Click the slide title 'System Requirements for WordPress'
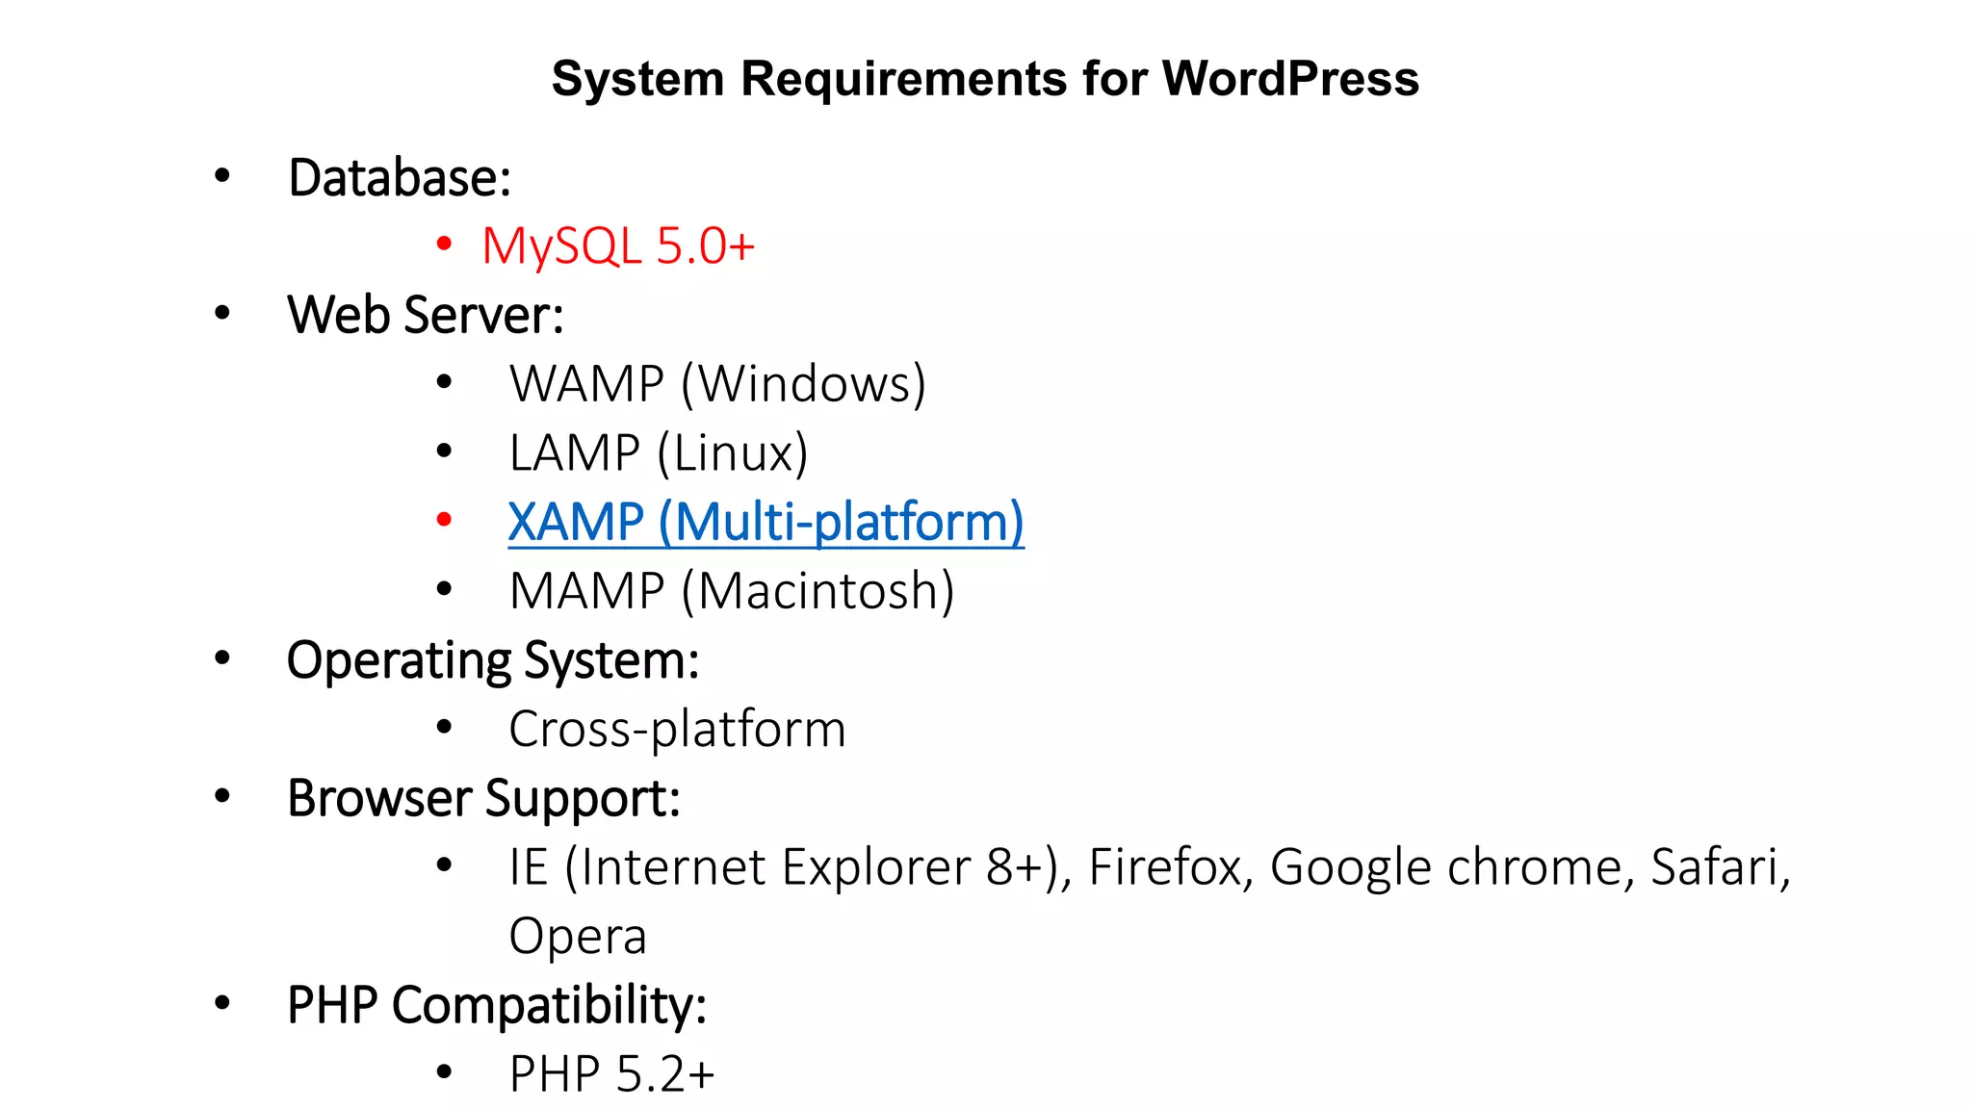This screenshot has width=1972, height=1109. pyautogui.click(x=985, y=78)
